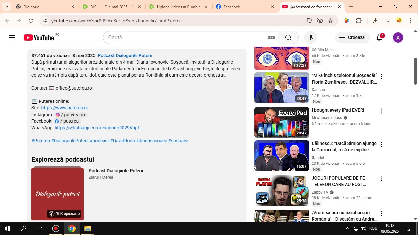Click the #sosoaca hashtag

[x=178, y=141]
